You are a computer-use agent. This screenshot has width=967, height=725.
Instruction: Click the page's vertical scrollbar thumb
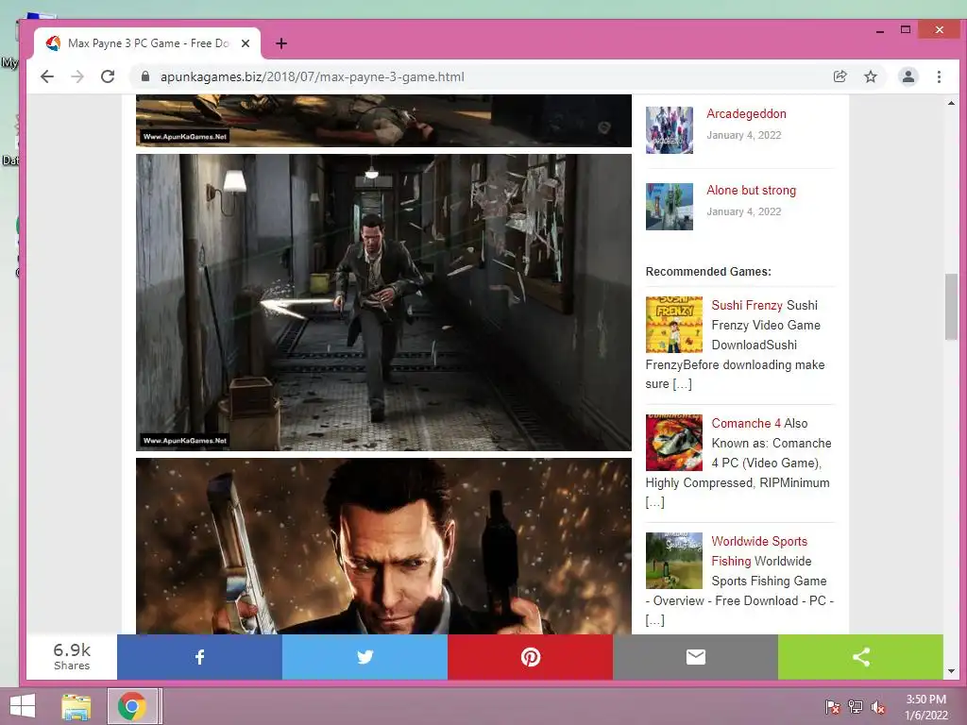click(x=951, y=307)
